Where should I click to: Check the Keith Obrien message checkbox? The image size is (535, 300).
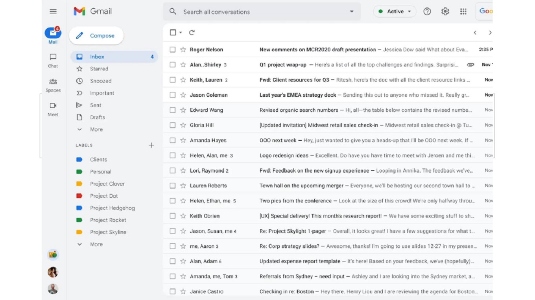[173, 216]
